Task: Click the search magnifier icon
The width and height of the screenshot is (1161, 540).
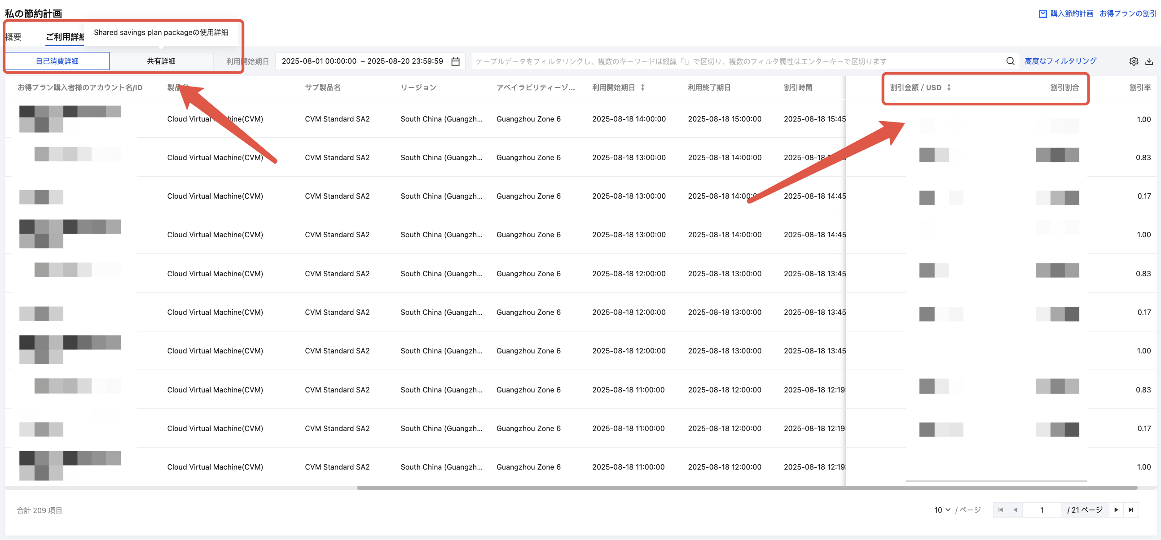Action: (1010, 61)
